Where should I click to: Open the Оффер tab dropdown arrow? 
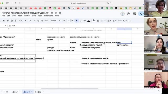coord(43,92)
